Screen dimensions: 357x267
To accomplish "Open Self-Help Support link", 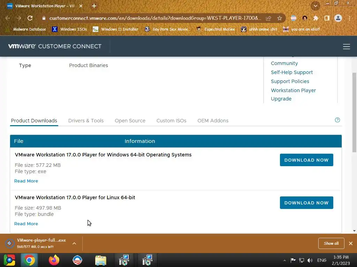I will (x=292, y=72).
